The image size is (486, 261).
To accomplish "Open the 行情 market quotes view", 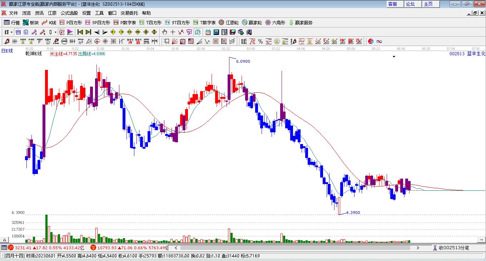I will 12,22.
